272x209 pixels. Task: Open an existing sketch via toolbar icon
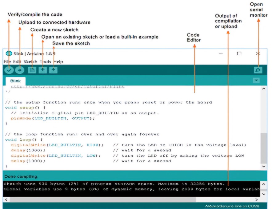43,70
